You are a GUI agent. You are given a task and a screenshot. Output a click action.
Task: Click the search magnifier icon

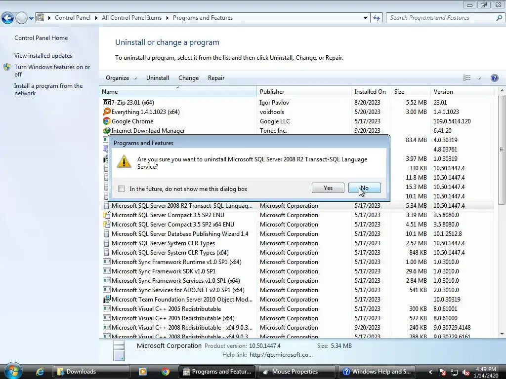[x=499, y=18]
